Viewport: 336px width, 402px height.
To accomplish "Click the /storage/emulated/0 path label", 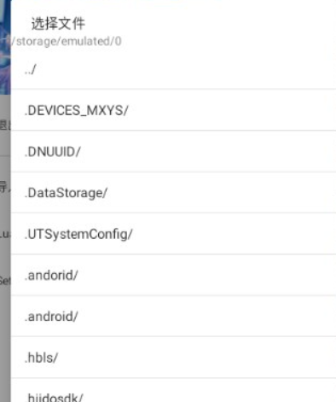I will 67,41.
